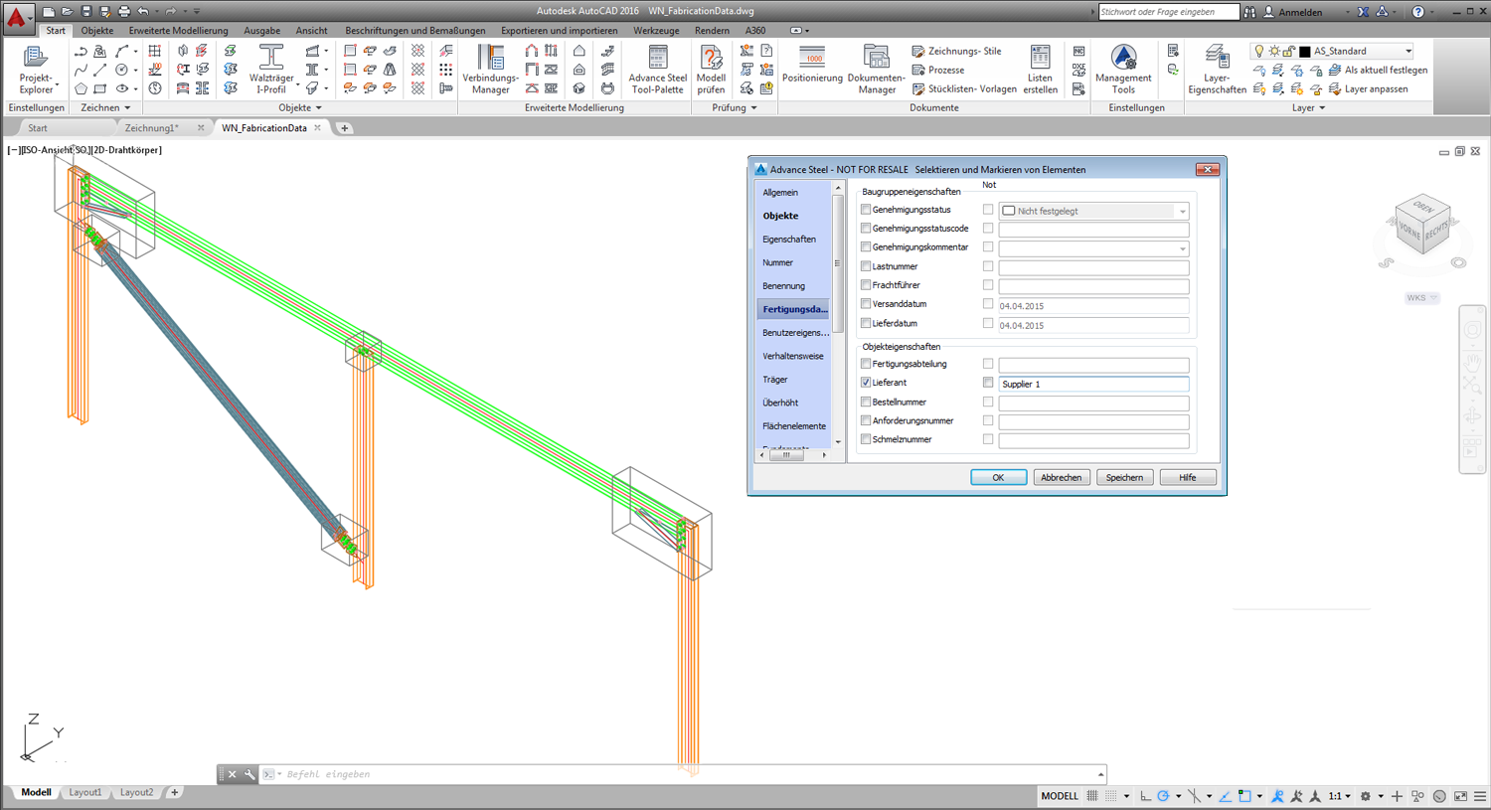Viewport: 1491px width, 810px height.
Task: Uncheck the Lieferant checkbox
Action: click(866, 383)
